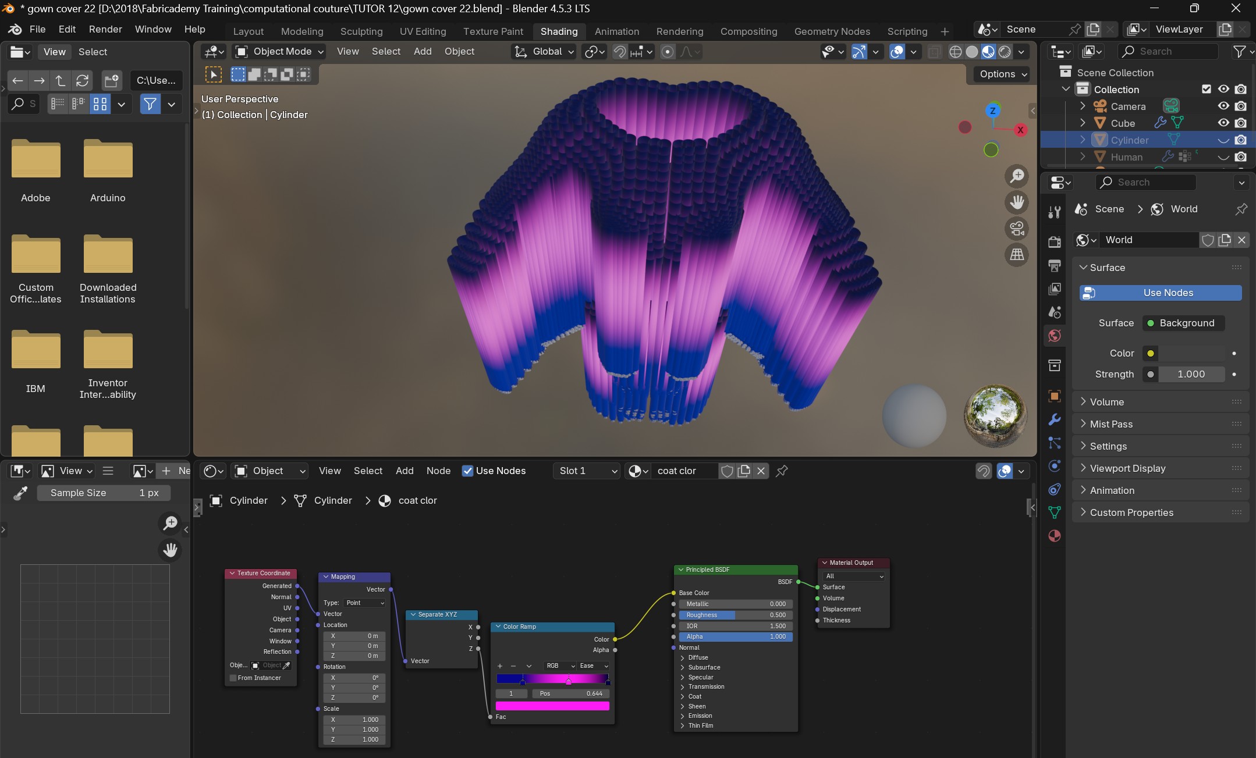The image size is (1256, 758).
Task: Toggle camera view icon in viewport
Action: 1017,228
